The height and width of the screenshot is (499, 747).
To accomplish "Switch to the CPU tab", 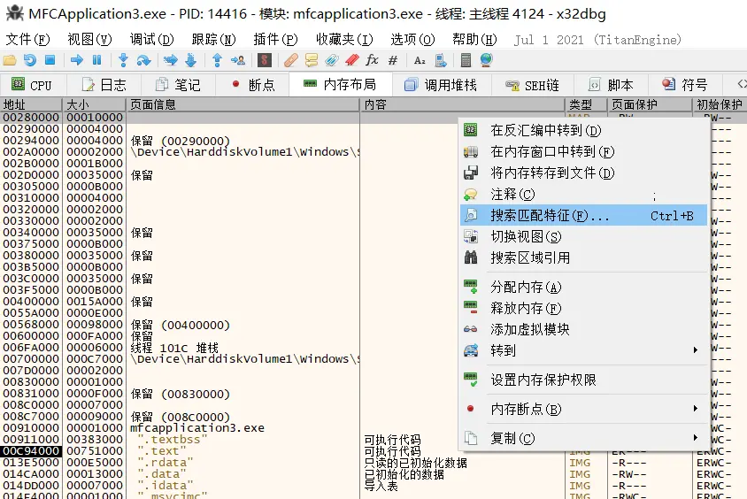I will (32, 85).
